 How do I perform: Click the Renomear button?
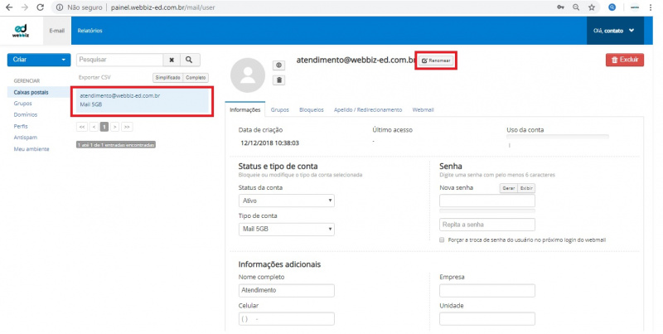(x=436, y=61)
